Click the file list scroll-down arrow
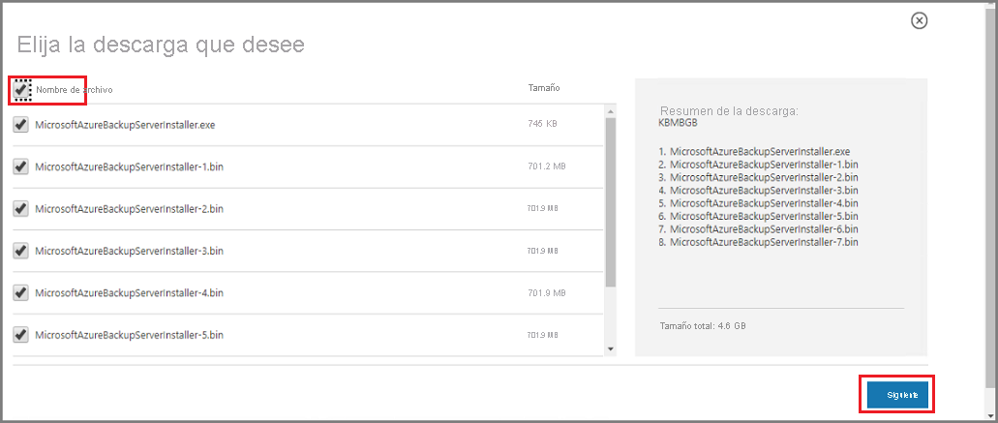 pyautogui.click(x=611, y=349)
